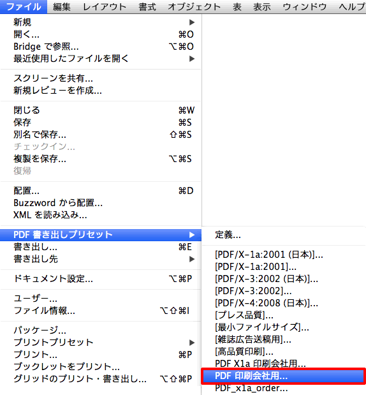Image resolution: width=366 pixels, height=395 pixels.
Task: Expand 最近使用したファイルを開く submenu
Action: [x=101, y=59]
